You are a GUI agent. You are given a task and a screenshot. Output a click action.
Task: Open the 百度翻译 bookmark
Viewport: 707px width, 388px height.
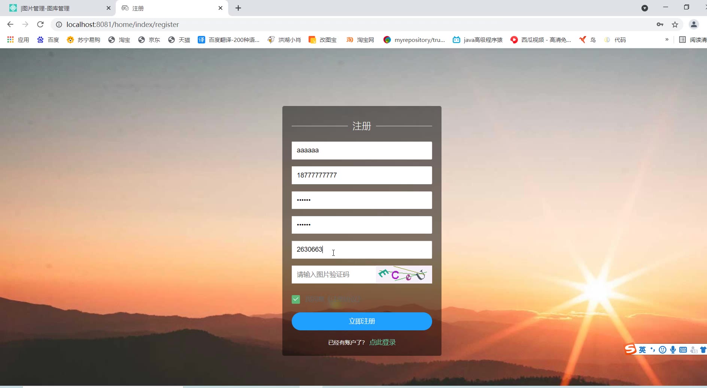[x=228, y=40]
